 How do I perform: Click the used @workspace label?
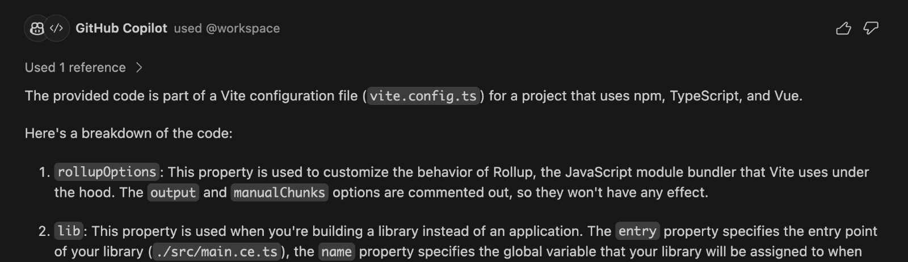tap(227, 28)
